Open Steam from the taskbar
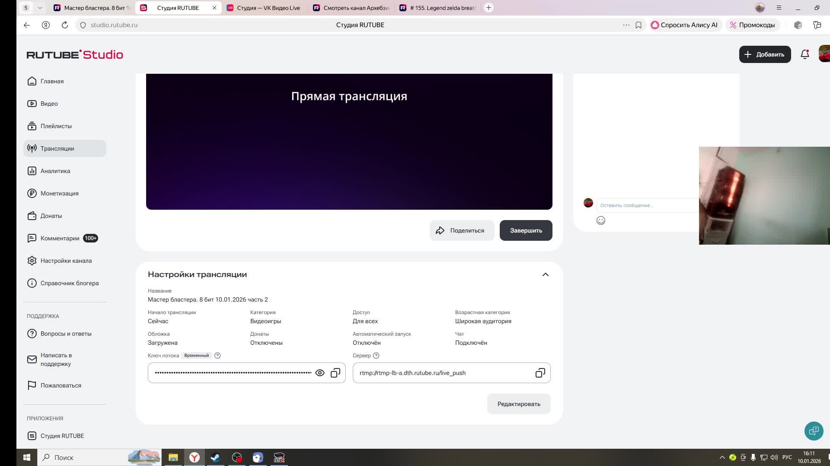The height and width of the screenshot is (466, 830). pyautogui.click(x=215, y=457)
